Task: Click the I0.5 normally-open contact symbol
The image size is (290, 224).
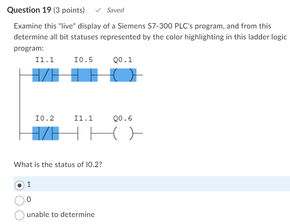Action: [x=84, y=74]
